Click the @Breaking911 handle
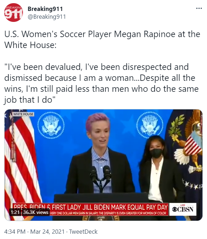Image resolution: width=207 pixels, height=239 pixels. (x=47, y=17)
